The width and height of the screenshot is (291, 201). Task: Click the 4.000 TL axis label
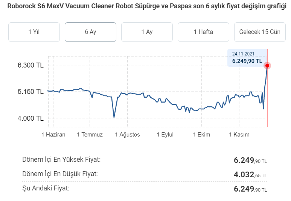[31, 118]
